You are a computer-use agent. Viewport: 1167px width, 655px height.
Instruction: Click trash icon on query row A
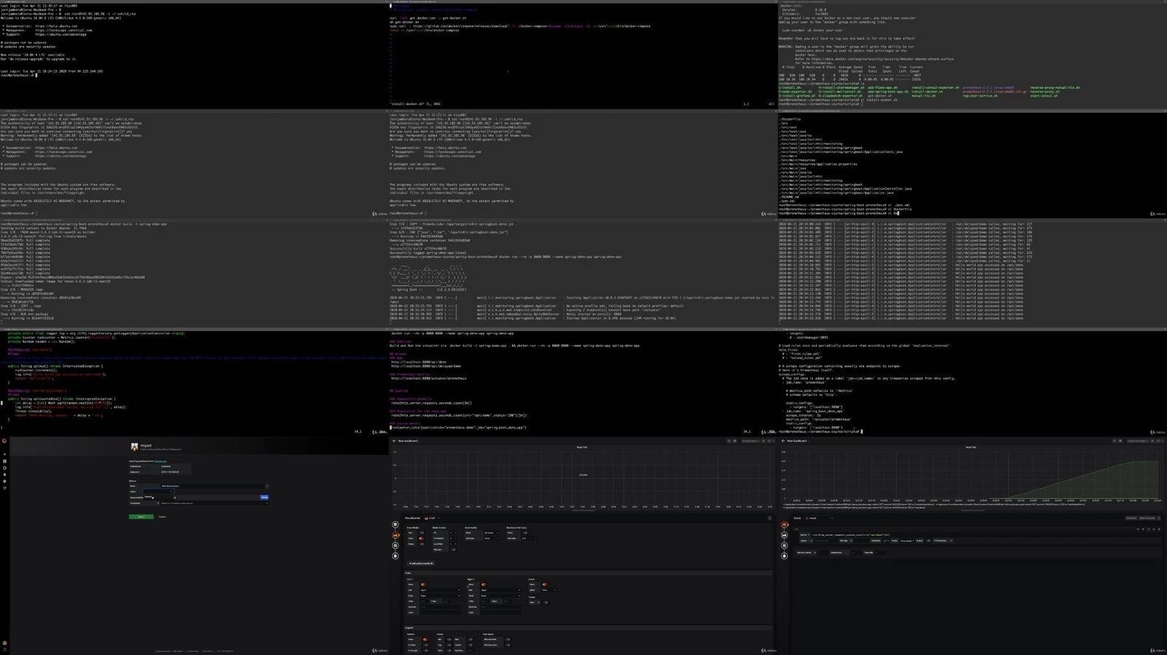tap(1158, 529)
